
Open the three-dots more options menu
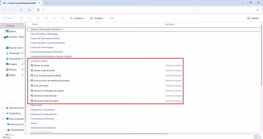click(112, 18)
